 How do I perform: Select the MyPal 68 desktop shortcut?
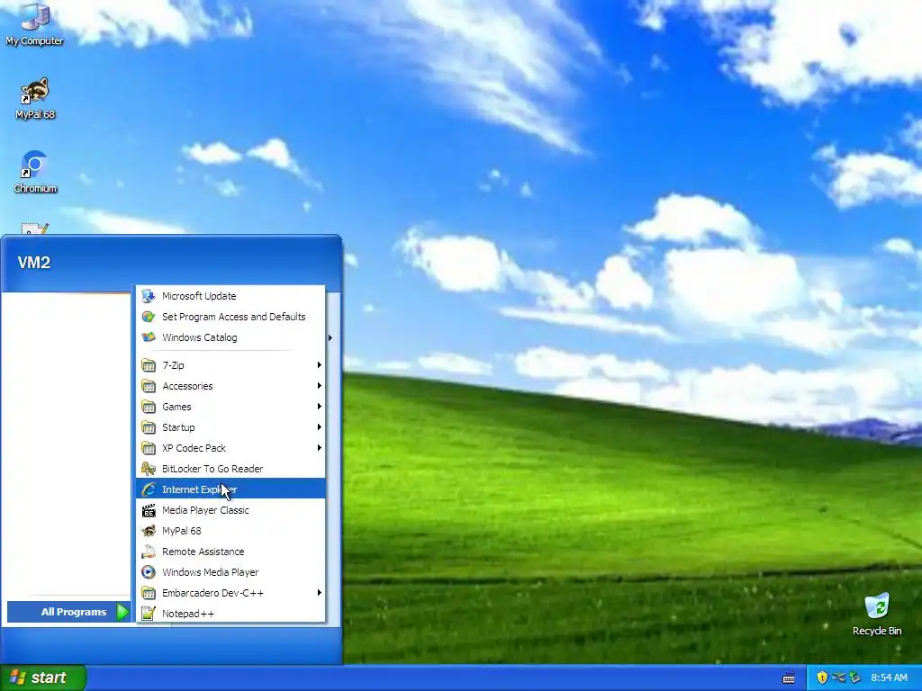click(35, 97)
